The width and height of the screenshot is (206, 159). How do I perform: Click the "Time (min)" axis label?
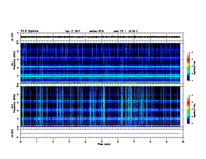tap(104, 144)
